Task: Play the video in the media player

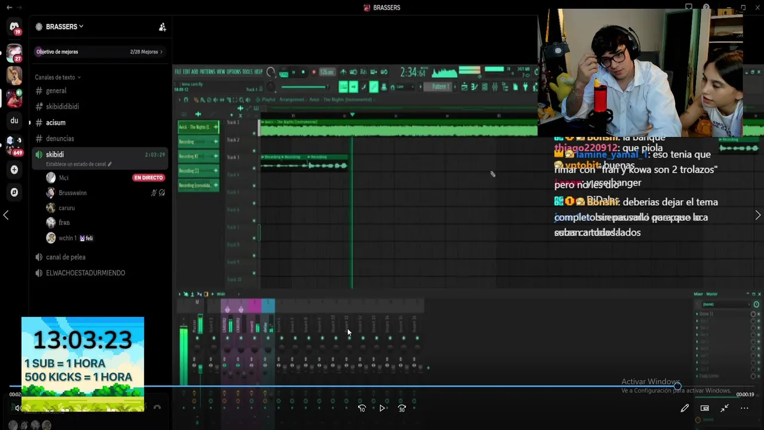Action: tap(382, 408)
